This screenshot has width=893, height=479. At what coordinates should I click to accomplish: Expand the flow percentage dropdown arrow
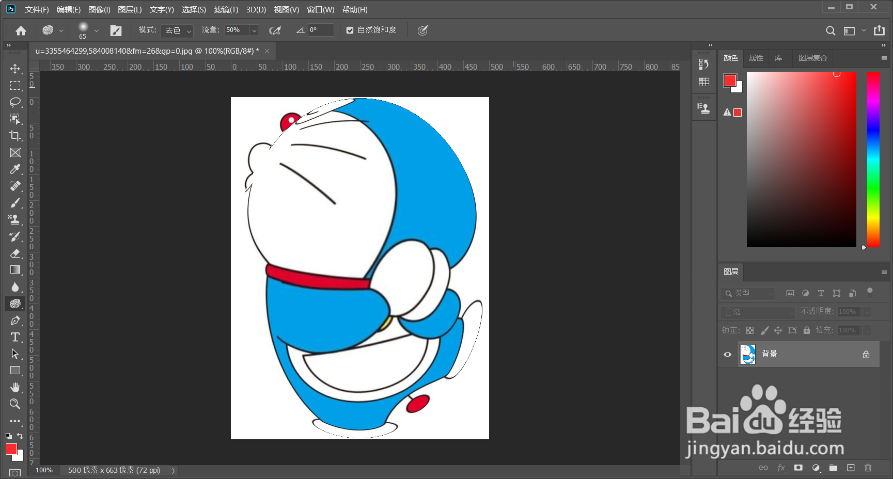tap(254, 30)
